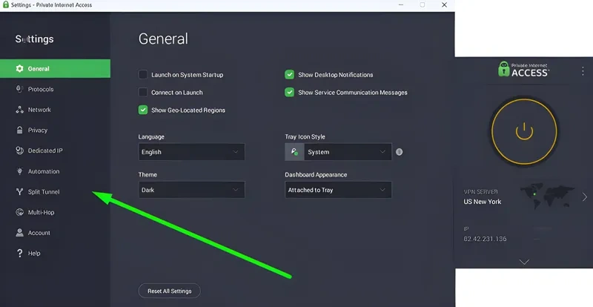Image resolution: width=593 pixels, height=307 pixels.
Task: Click the Automation lightbulb icon
Action: pos(20,171)
